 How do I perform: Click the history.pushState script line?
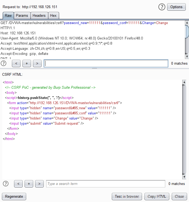(39, 98)
